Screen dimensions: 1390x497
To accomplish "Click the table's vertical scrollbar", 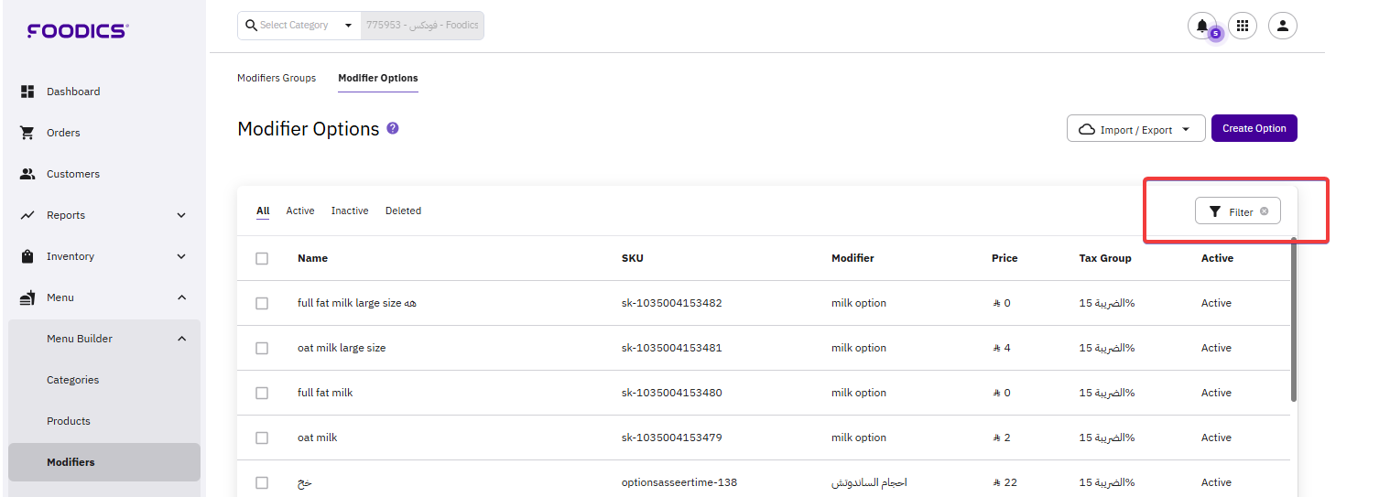I will pyautogui.click(x=1293, y=320).
